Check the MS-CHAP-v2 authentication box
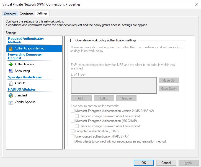This screenshot has width=201, height=167. click(73, 111)
